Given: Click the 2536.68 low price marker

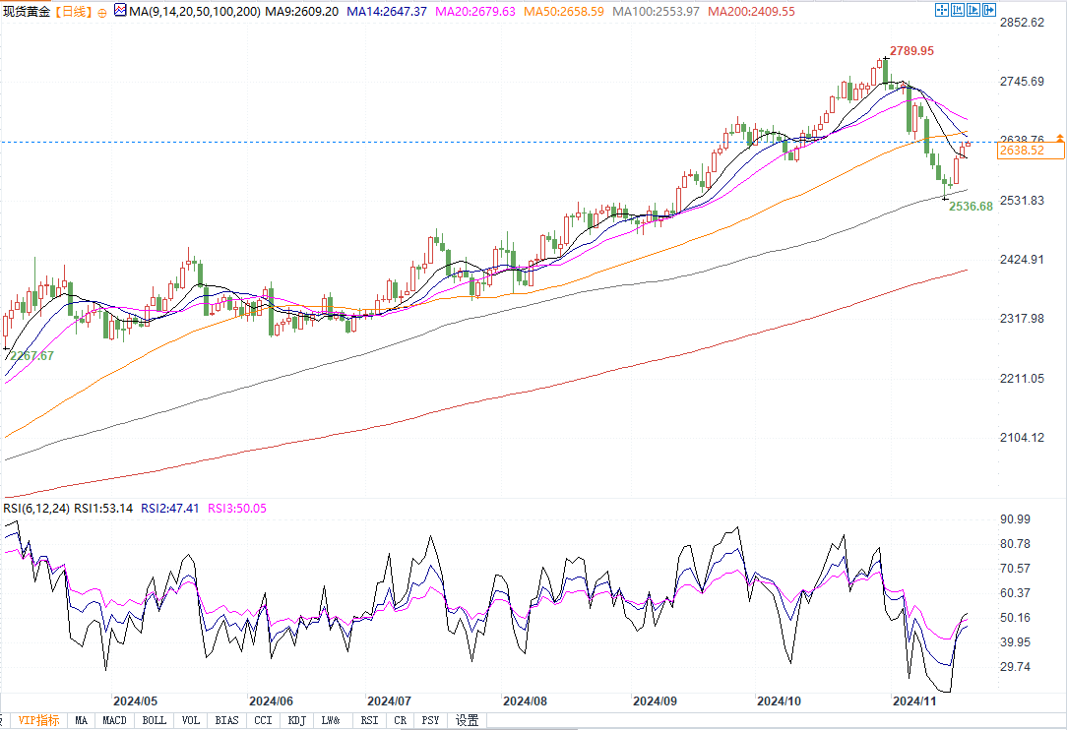Looking at the screenshot, I should [x=971, y=207].
